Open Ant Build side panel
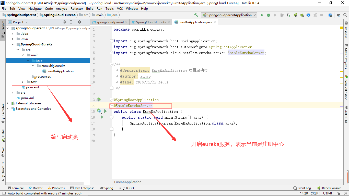Viewport: 349px width, 196px height. [x=346, y=114]
